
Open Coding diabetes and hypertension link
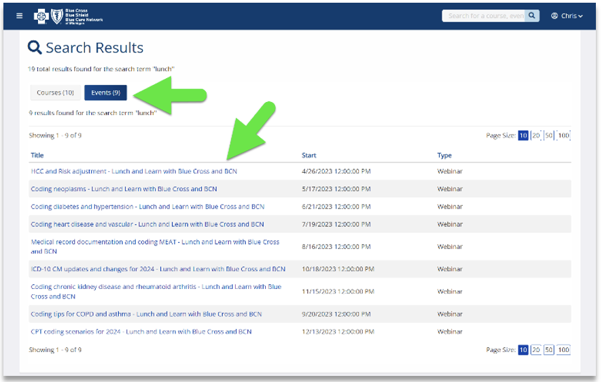click(147, 207)
